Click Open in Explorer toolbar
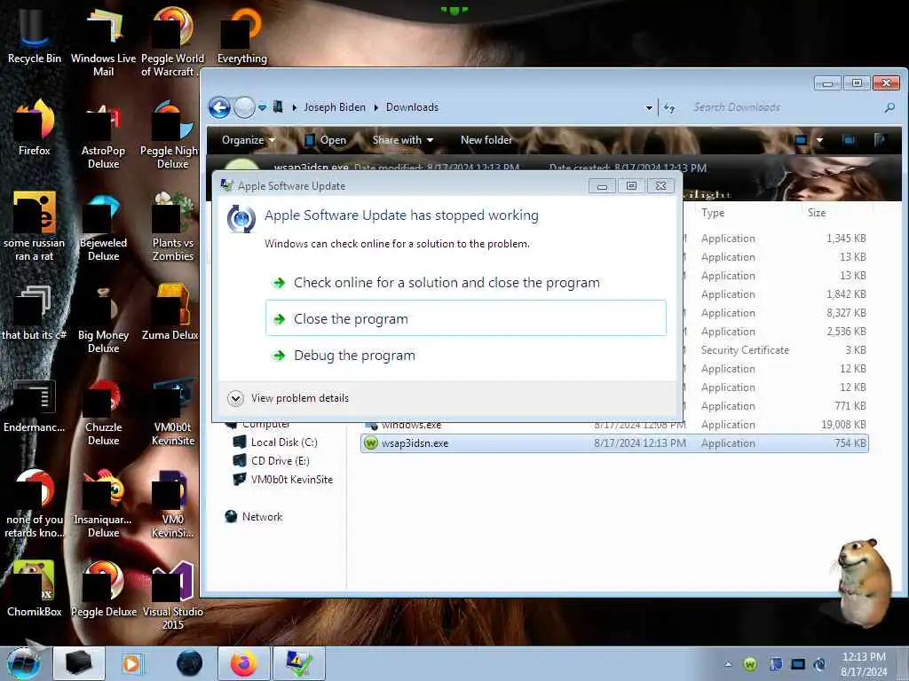This screenshot has width=909, height=681. point(326,139)
